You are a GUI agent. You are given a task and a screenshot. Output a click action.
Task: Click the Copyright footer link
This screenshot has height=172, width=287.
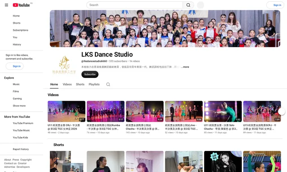click(26, 160)
